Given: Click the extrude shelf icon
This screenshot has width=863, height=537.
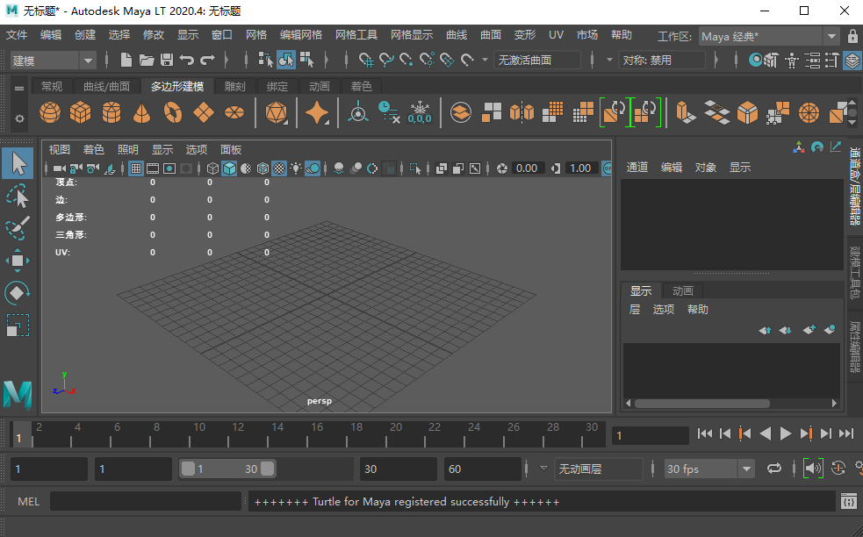Looking at the screenshot, I should coord(686,112).
